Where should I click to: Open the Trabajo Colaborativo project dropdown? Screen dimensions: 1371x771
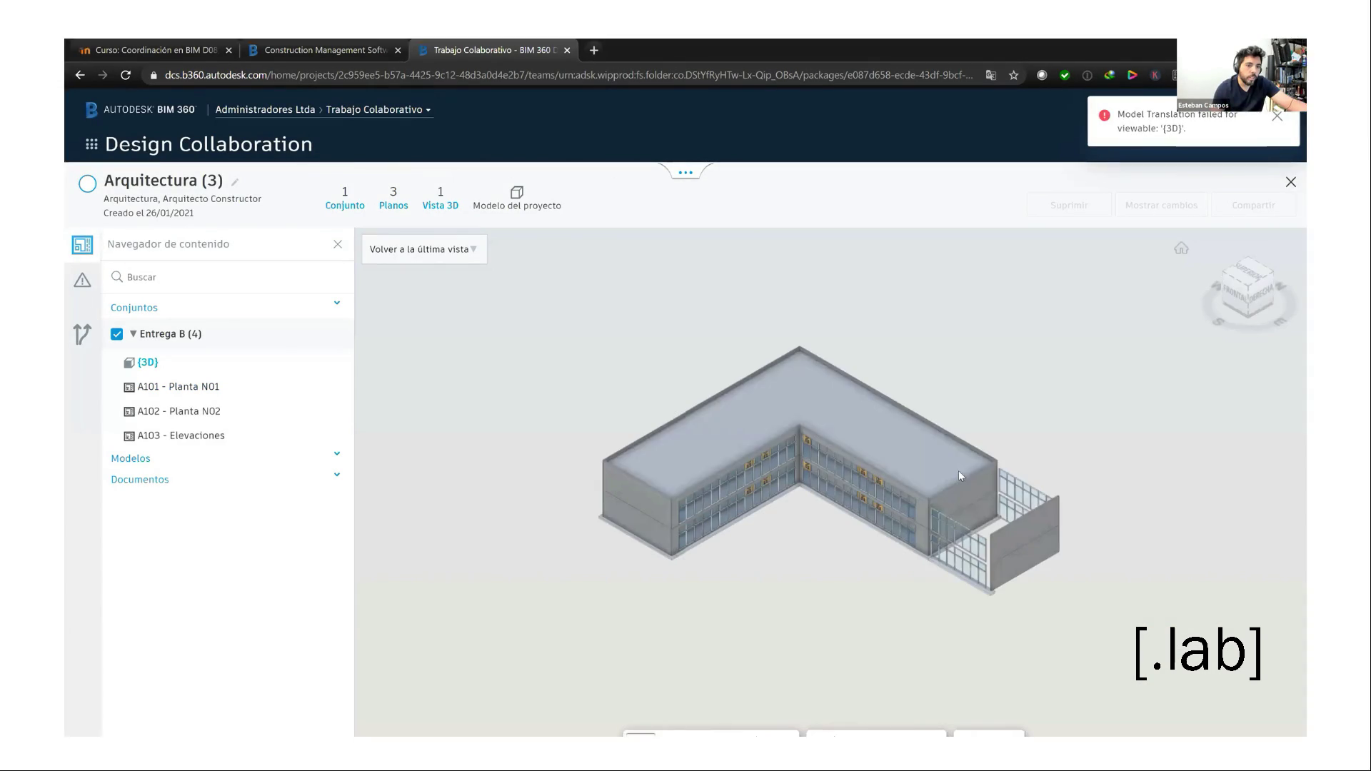pos(378,110)
